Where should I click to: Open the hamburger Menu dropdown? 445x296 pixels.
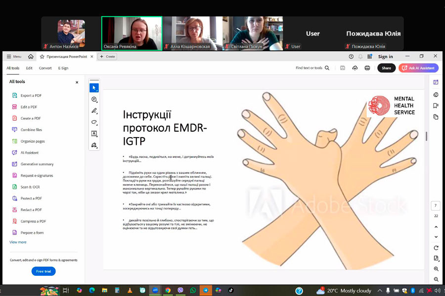[14, 57]
